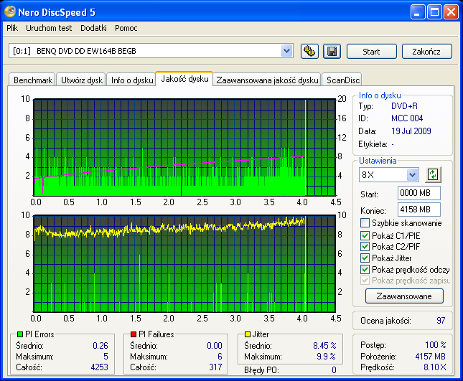The width and height of the screenshot is (463, 381).
Task: Click the Koniec field 4158 MB
Action: (x=419, y=210)
